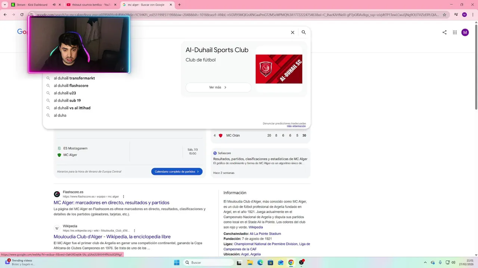Click the microphone icon in system tray
Image resolution: width=478 pixels, height=268 pixels.
[440, 262]
